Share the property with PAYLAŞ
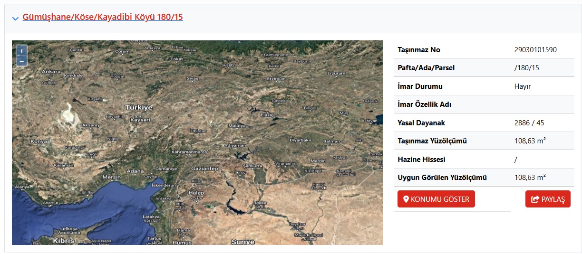Screen dimensions: 582x254 (548, 199)
